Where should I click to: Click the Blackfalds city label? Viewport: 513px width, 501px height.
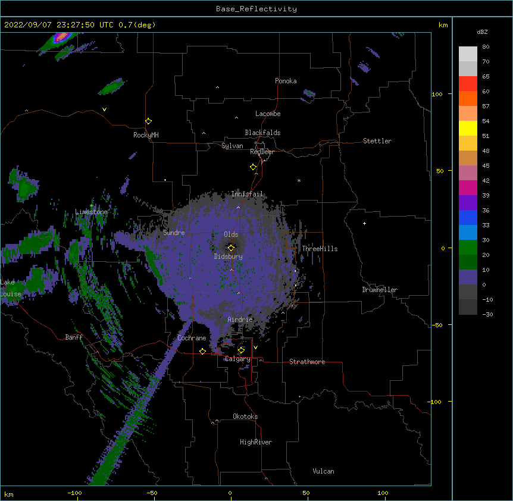click(x=262, y=133)
